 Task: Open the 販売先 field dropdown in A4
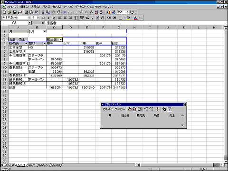point(26,44)
